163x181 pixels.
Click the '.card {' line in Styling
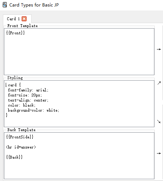click(13, 85)
